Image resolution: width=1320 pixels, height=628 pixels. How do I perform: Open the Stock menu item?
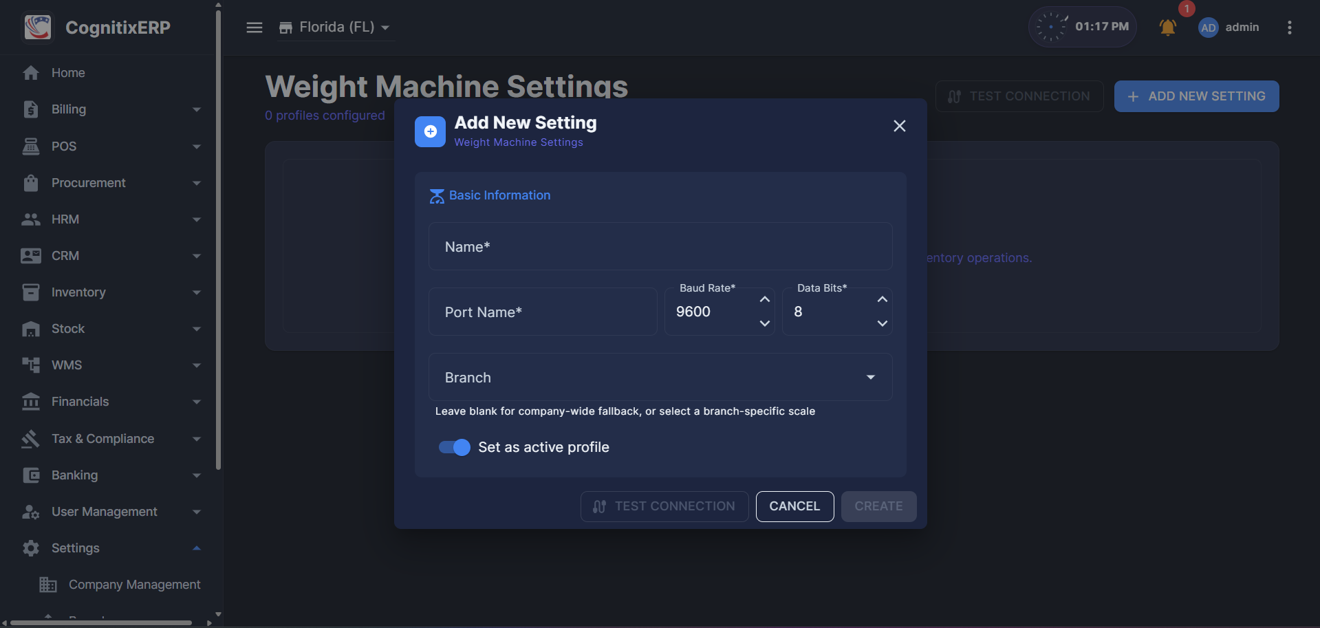(110, 329)
